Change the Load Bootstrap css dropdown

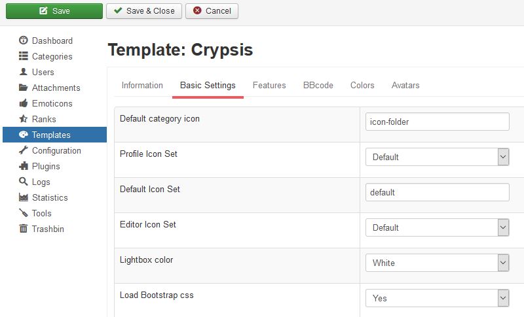click(437, 298)
